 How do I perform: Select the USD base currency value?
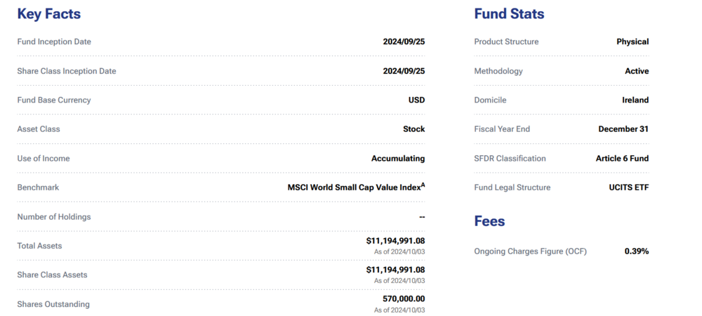coord(416,100)
